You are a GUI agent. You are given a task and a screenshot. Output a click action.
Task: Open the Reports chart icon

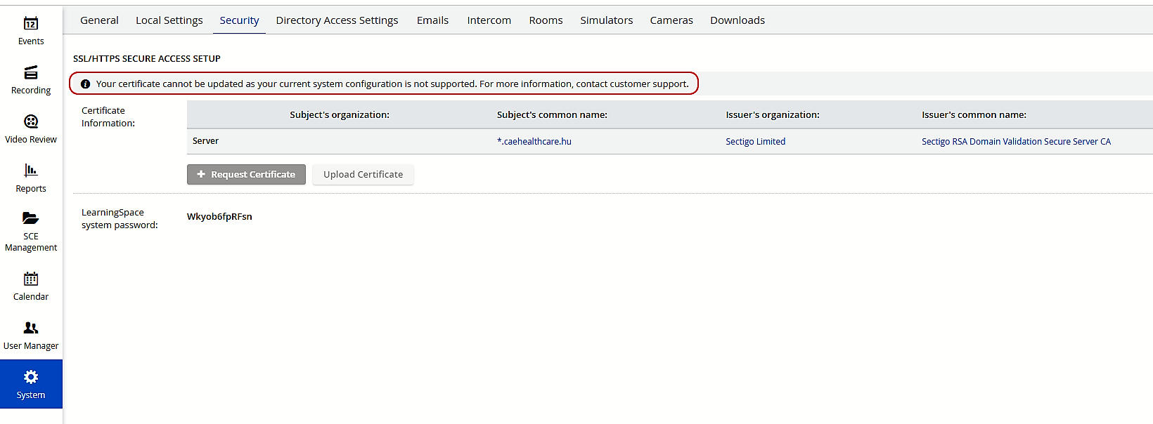click(31, 170)
